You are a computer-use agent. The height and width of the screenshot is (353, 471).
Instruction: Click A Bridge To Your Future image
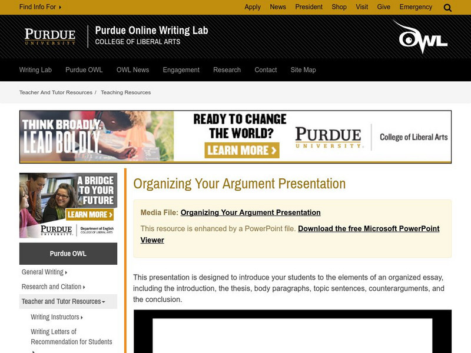[x=68, y=205]
